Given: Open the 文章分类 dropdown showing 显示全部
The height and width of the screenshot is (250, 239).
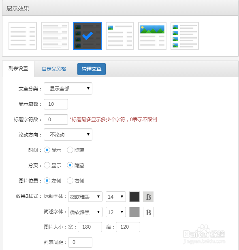Looking at the screenshot, I should pos(68,88).
